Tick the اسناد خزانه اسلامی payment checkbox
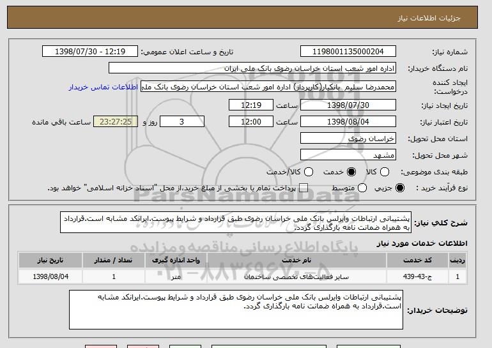This screenshot has height=348, width=492. pos(304,188)
